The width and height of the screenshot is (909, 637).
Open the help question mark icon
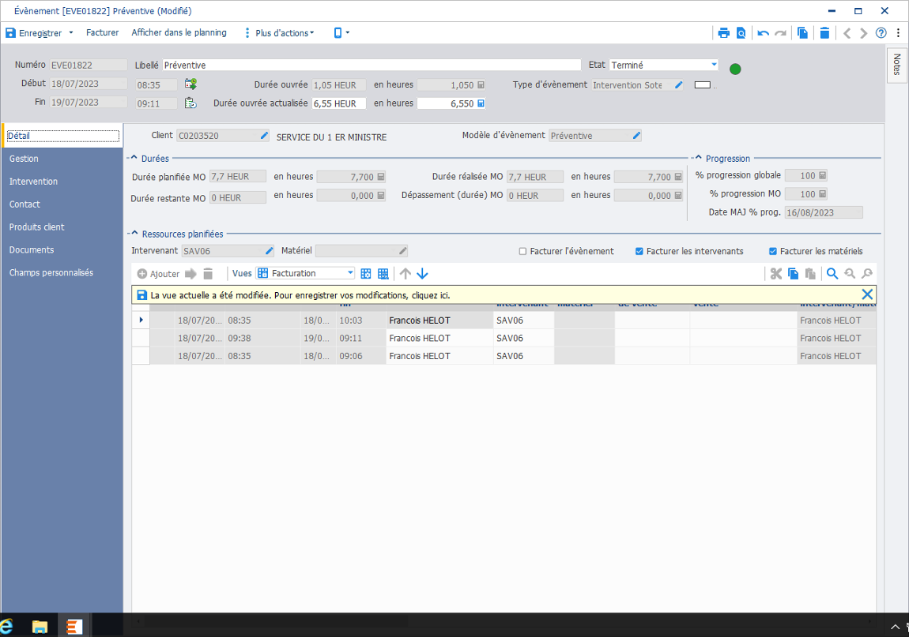pyautogui.click(x=881, y=33)
